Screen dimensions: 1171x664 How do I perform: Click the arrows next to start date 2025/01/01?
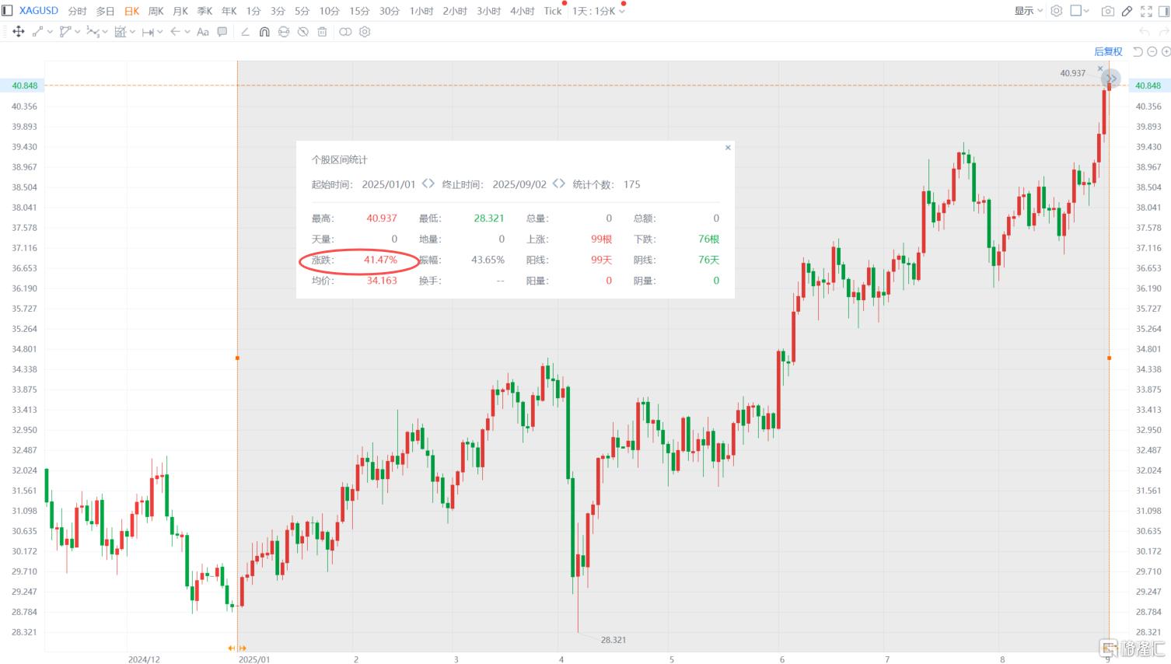click(428, 184)
